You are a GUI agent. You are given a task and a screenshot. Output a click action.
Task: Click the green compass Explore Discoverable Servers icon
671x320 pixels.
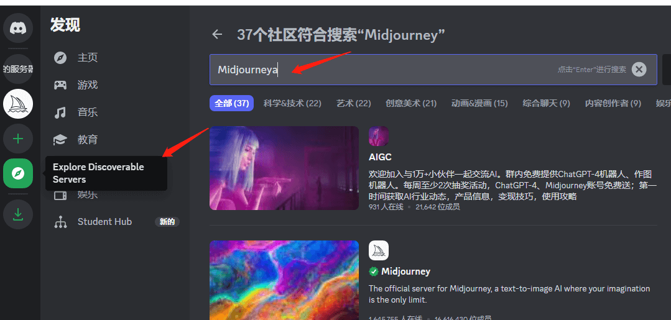pos(18,173)
